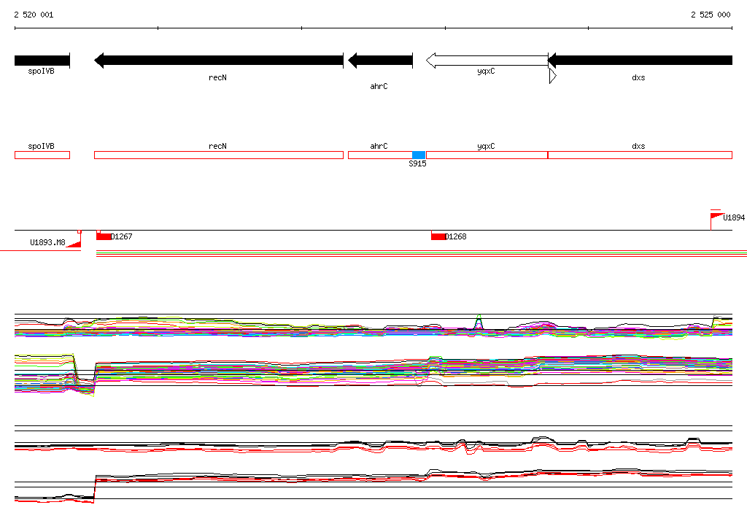Click the D1268 label
This screenshot has width=747, height=521.
pos(456,236)
